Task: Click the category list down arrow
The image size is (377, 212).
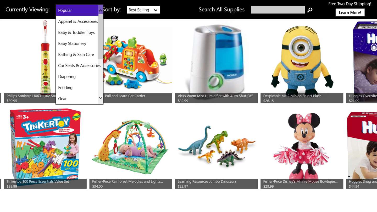Action: point(101,98)
